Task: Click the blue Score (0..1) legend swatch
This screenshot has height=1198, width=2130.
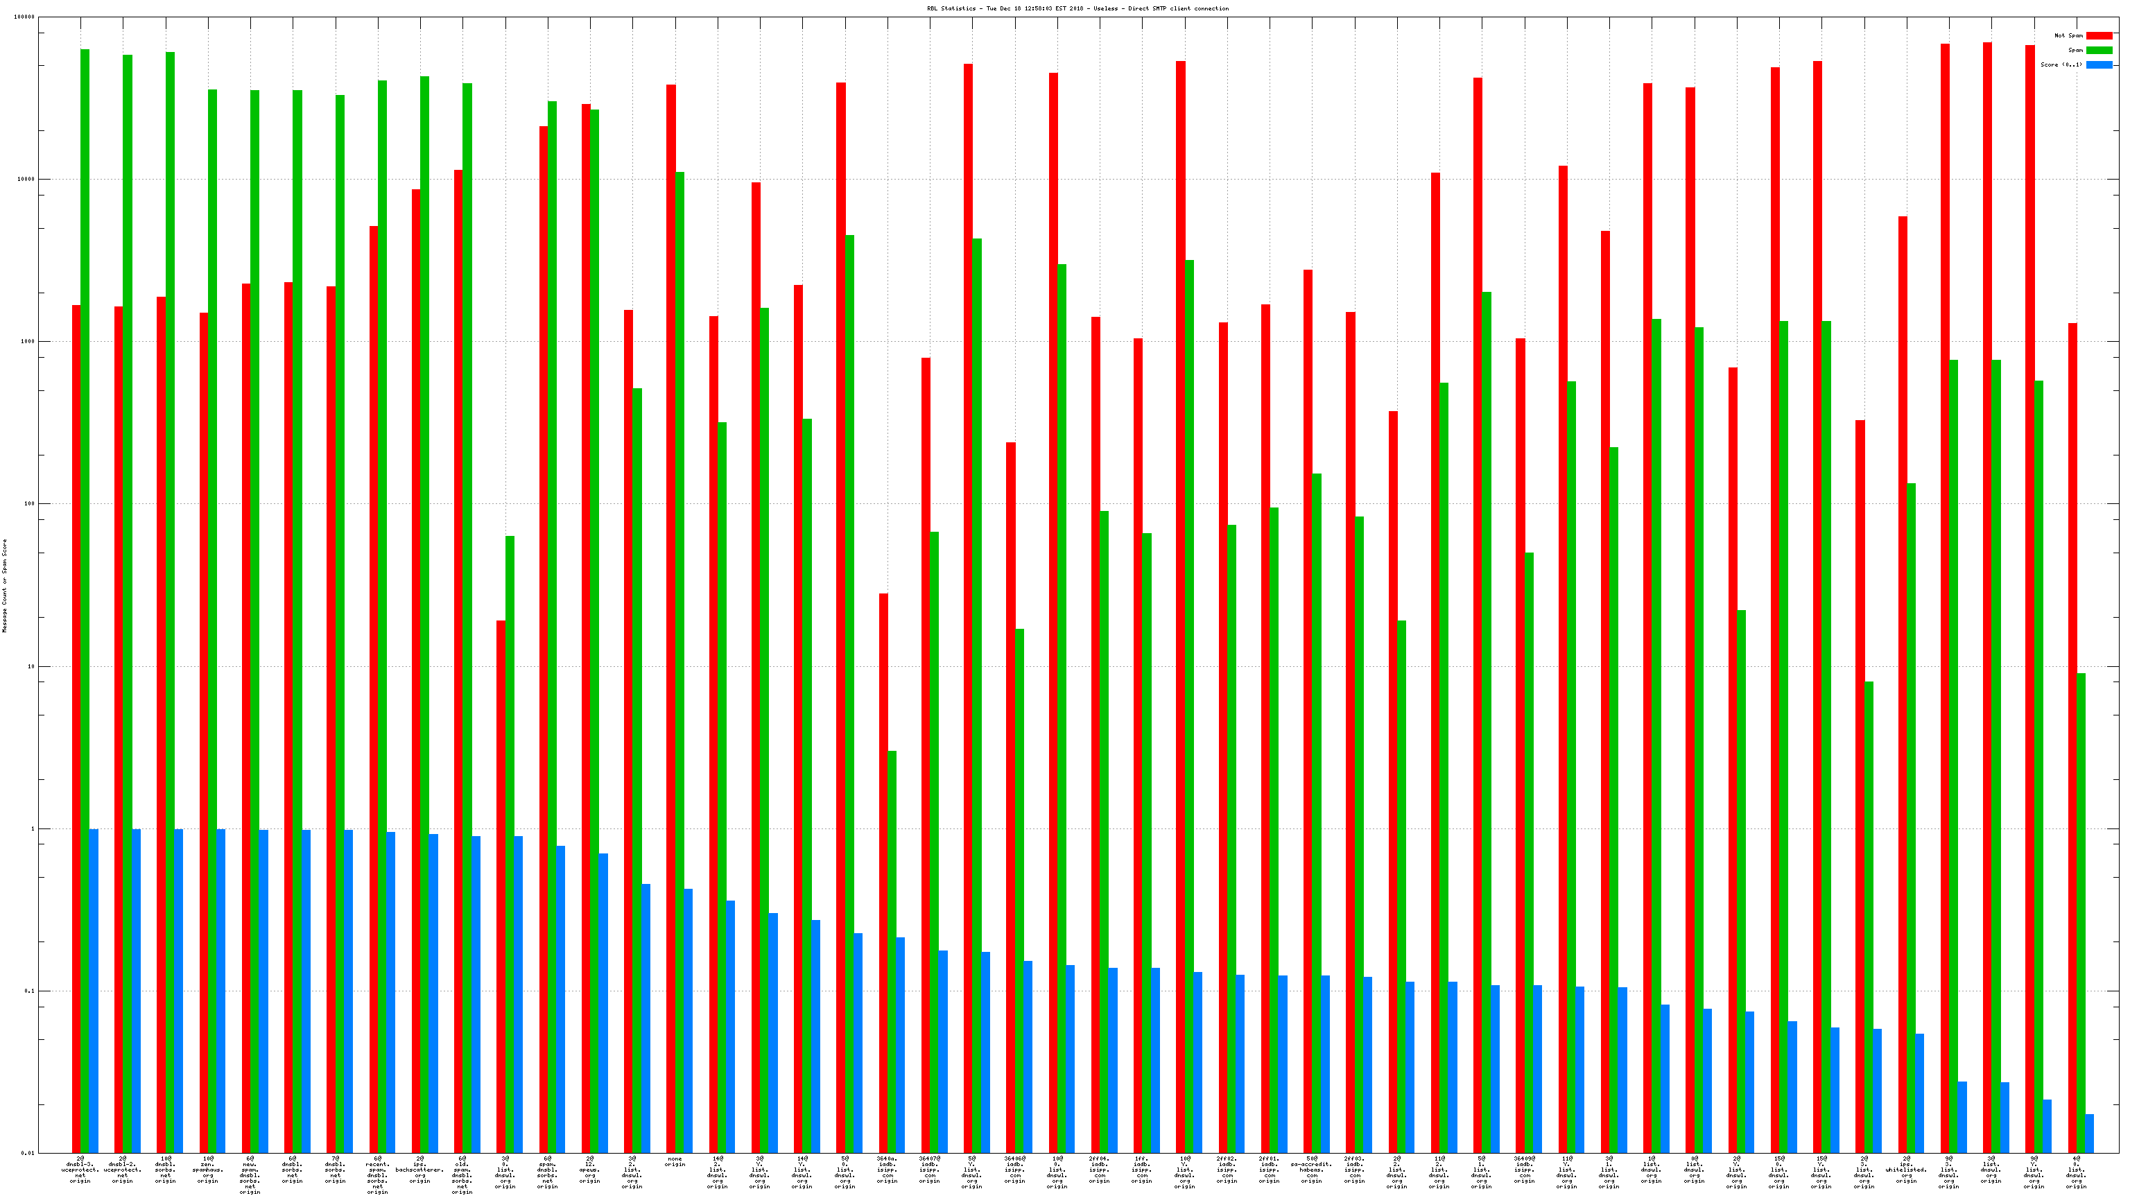Action: [x=2099, y=64]
